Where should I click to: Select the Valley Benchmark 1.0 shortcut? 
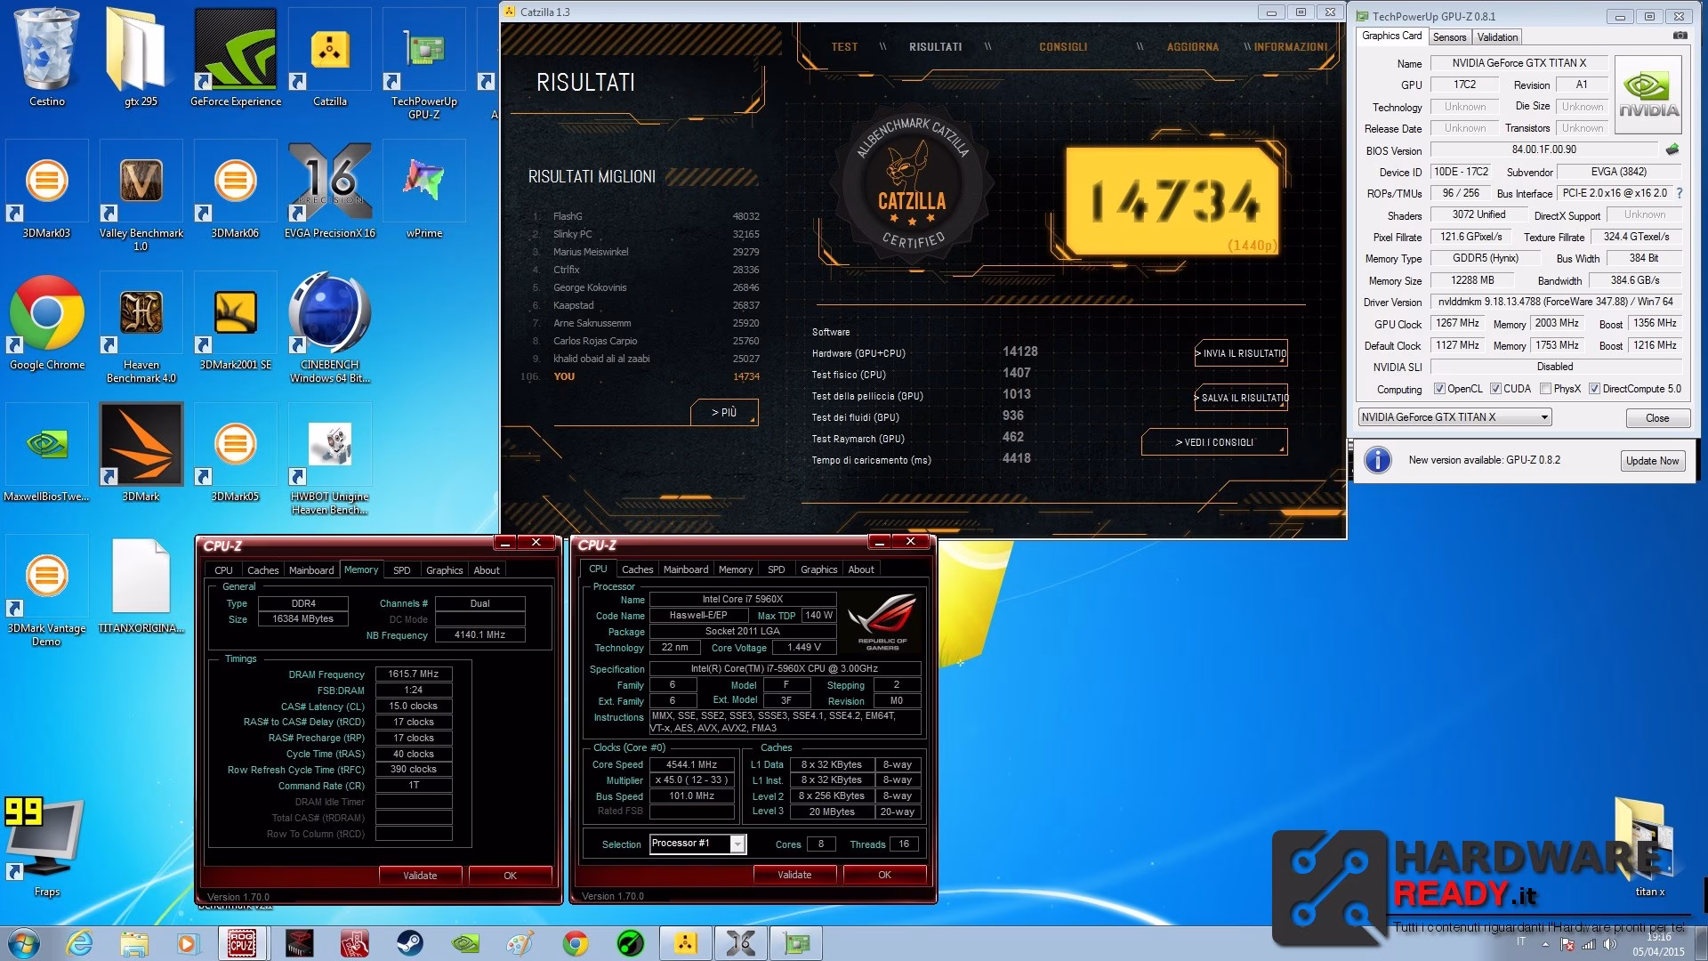pyautogui.click(x=141, y=196)
